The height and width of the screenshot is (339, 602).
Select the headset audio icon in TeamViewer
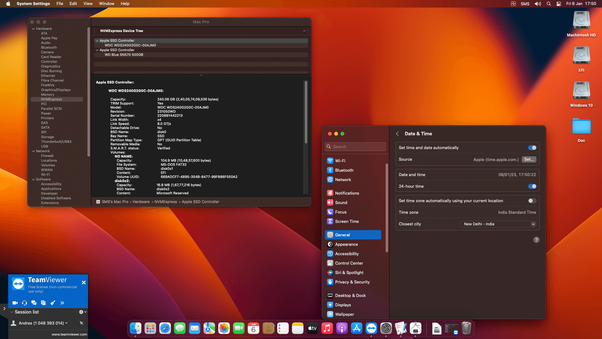tap(24, 303)
